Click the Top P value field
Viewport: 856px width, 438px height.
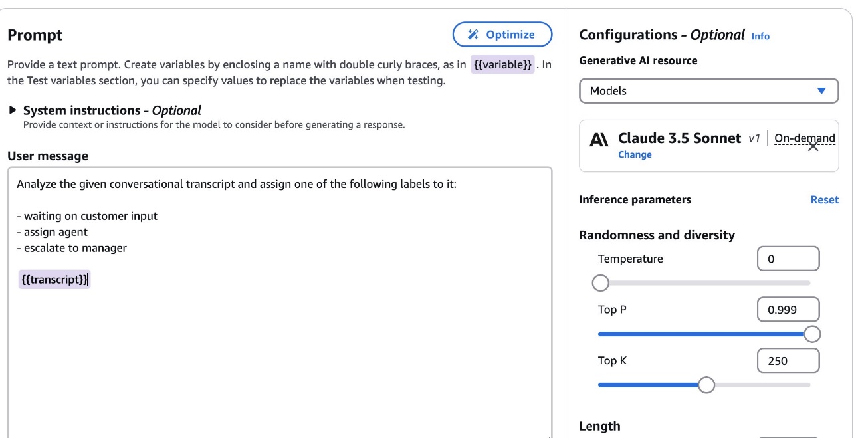click(788, 309)
